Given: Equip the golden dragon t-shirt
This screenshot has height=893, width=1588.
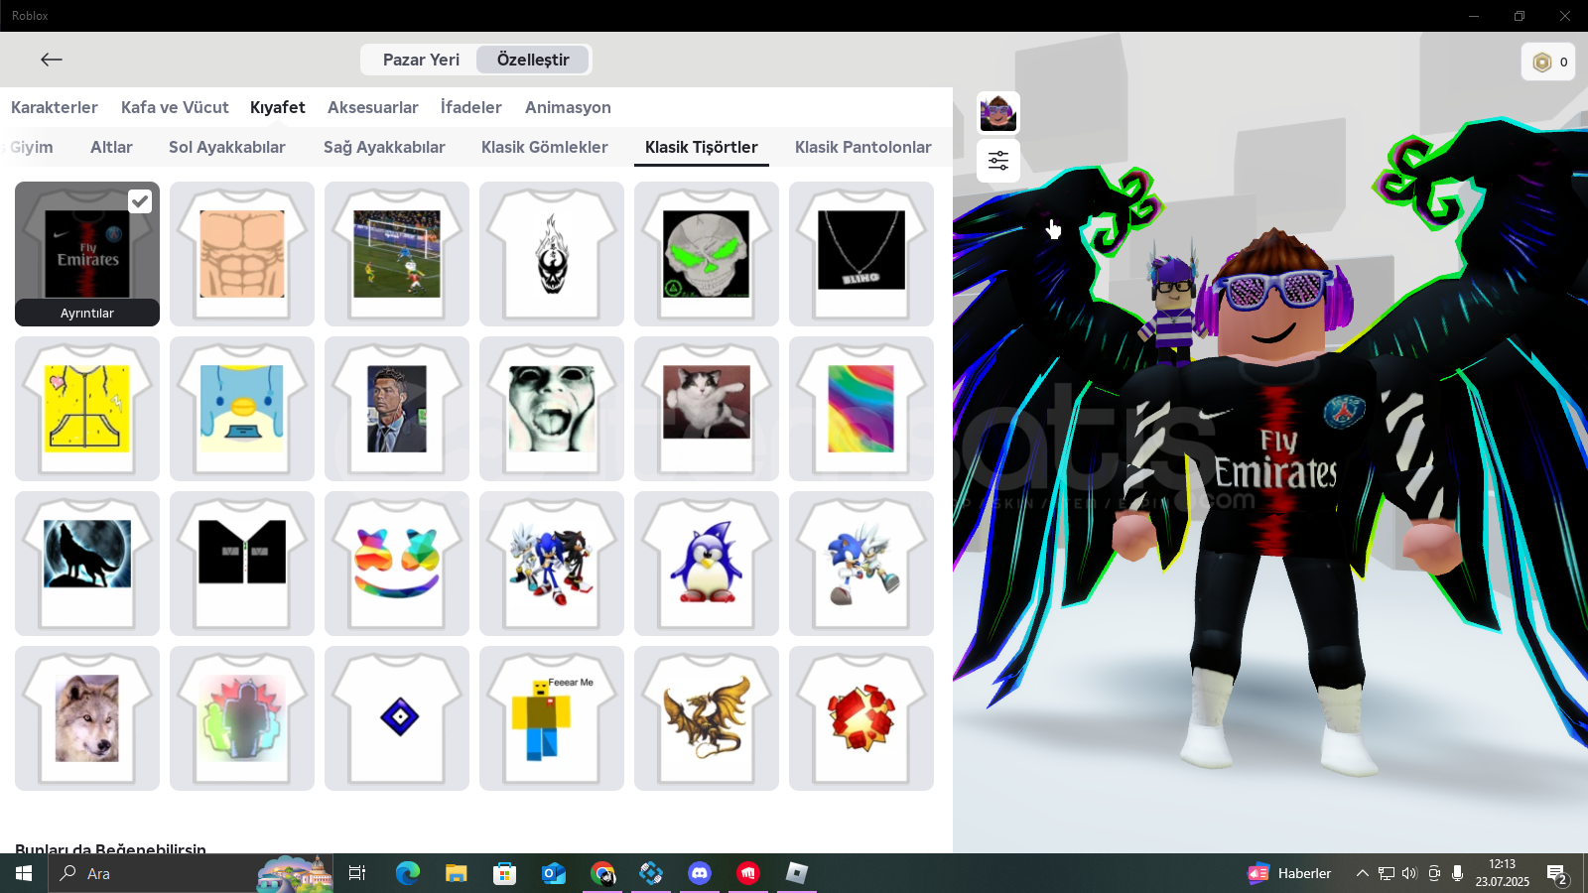Looking at the screenshot, I should click(707, 718).
